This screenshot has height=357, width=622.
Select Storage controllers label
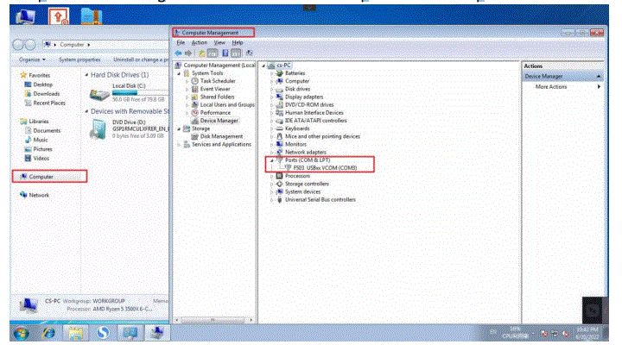307,184
